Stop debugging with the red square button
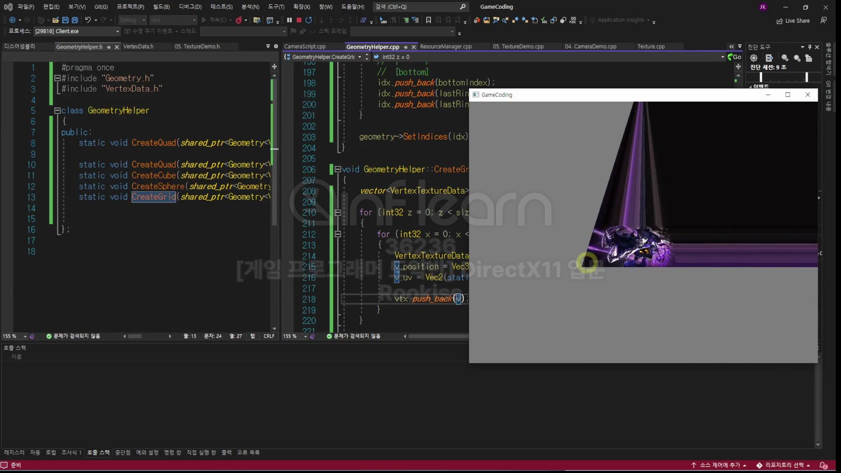The image size is (841, 473). (x=299, y=20)
